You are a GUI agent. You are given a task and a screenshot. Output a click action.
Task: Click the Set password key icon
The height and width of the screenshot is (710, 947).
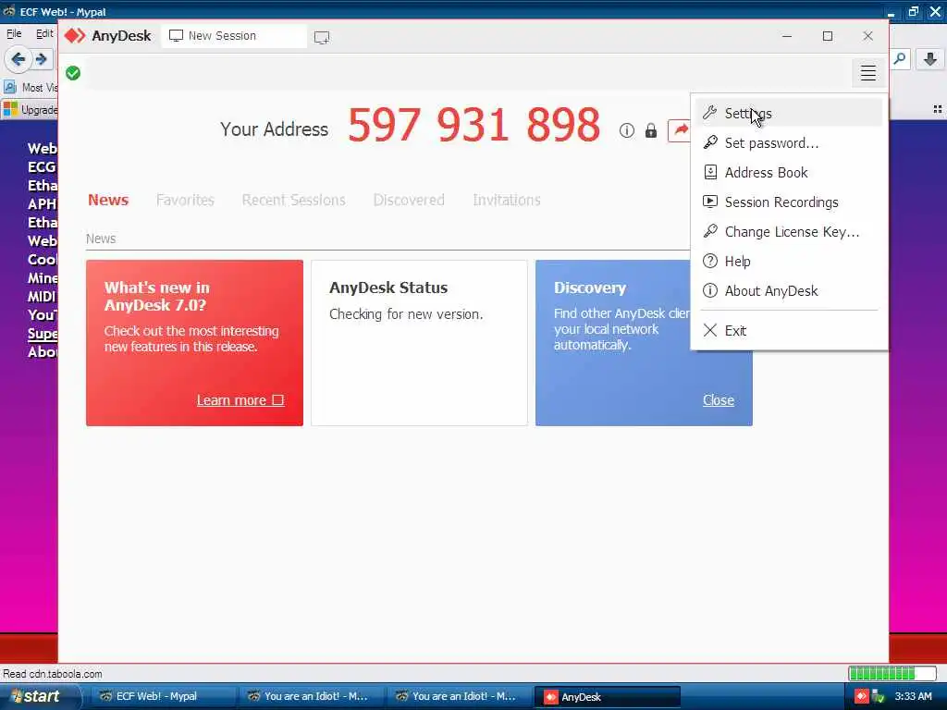[710, 142]
